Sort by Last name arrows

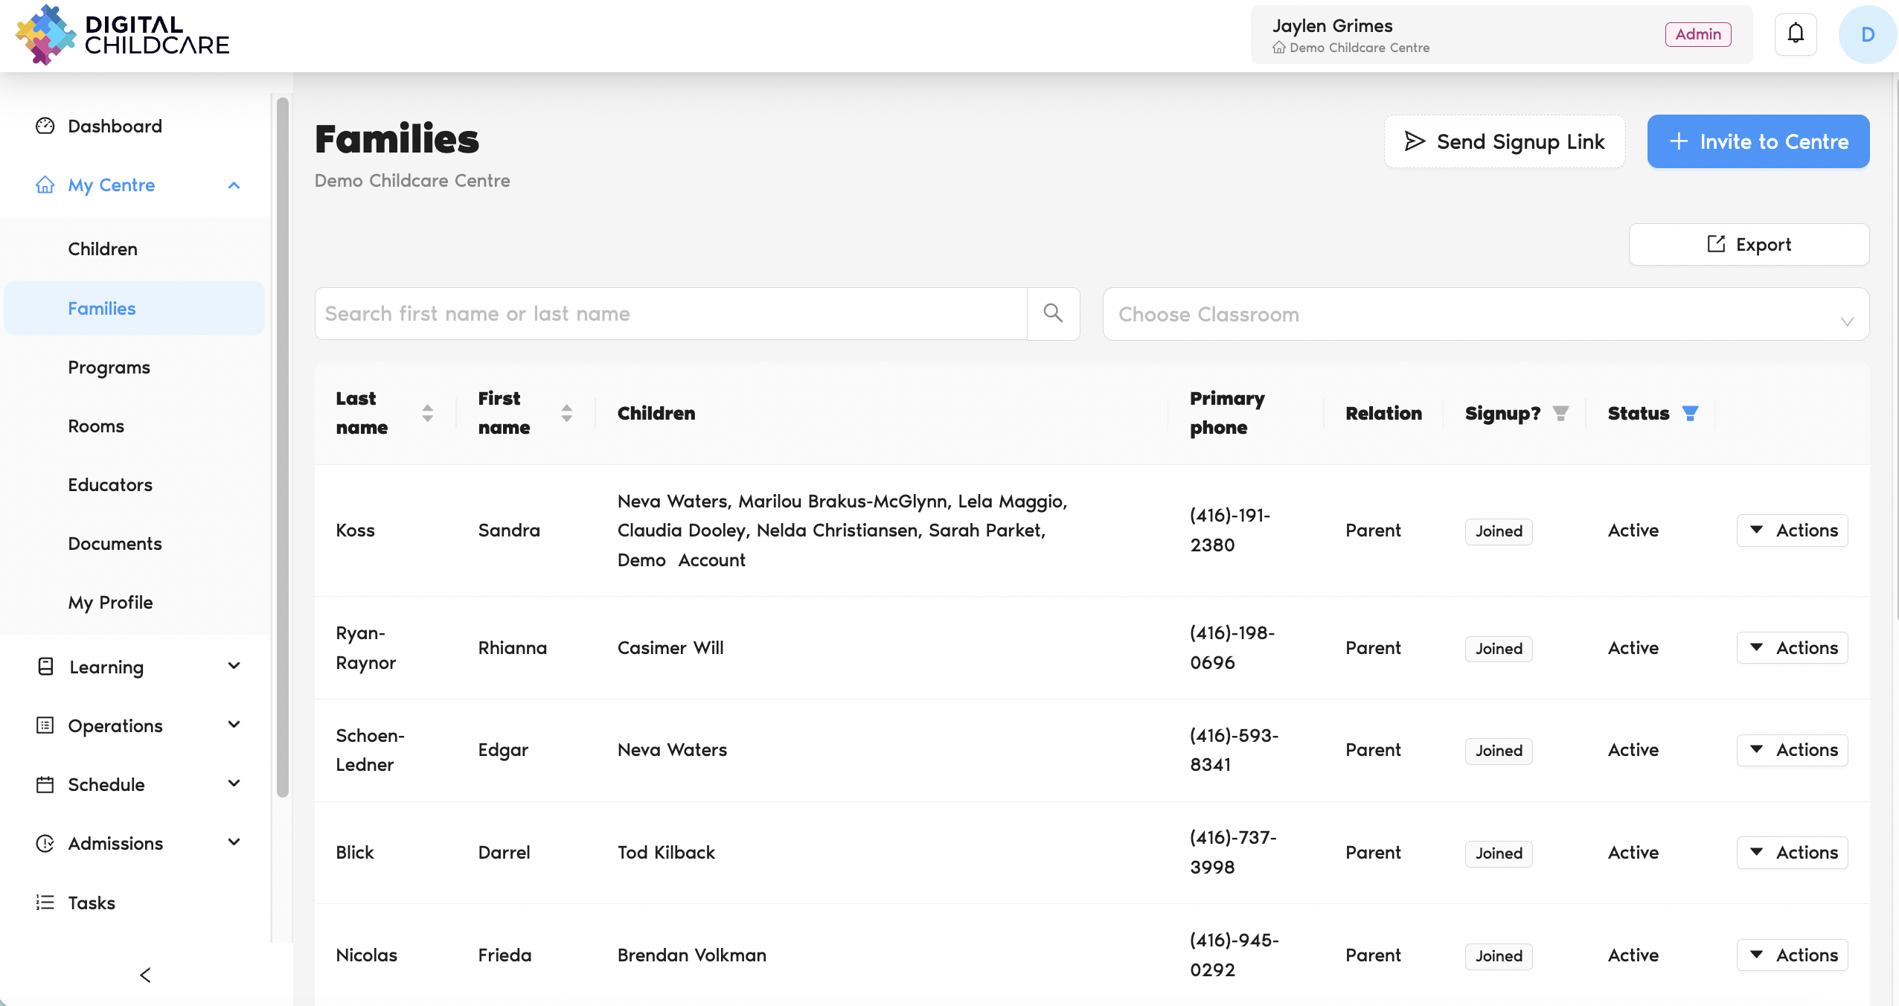pyautogui.click(x=427, y=413)
